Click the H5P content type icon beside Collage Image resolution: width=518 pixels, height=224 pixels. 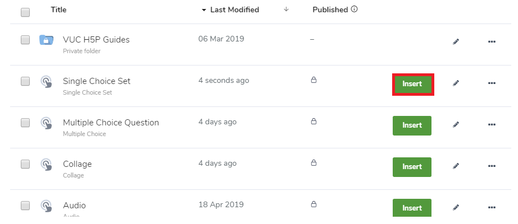tap(46, 164)
